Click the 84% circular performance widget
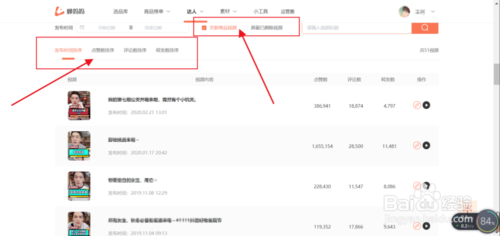The image size is (500, 236). coord(487,221)
